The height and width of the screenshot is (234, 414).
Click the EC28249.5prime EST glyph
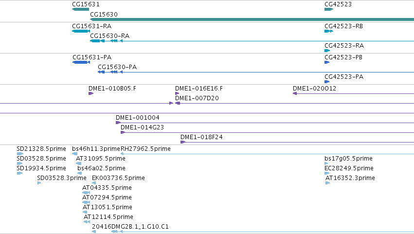pos(327,173)
